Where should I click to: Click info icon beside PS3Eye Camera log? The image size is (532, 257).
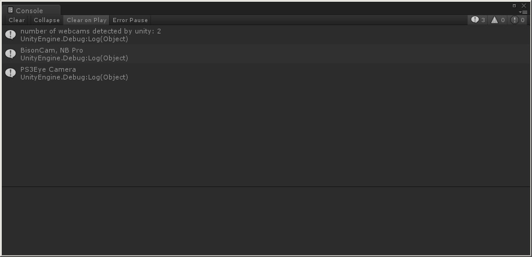coord(11,73)
